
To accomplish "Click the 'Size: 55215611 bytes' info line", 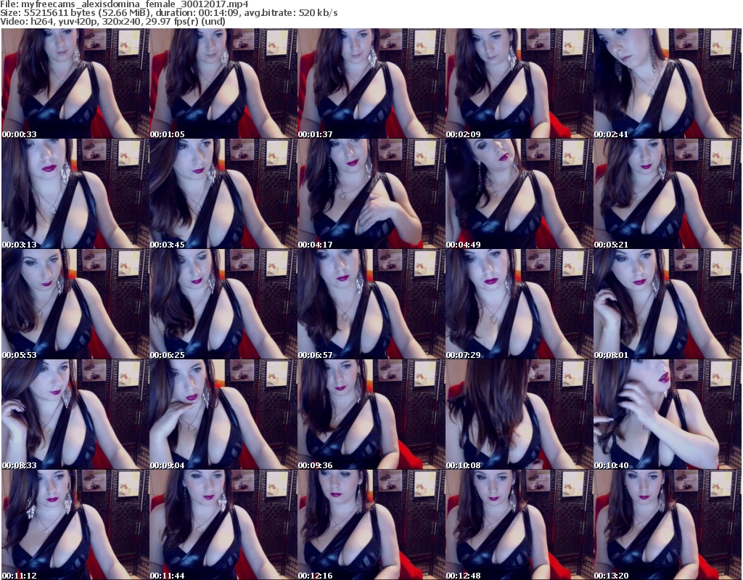I will (169, 13).
